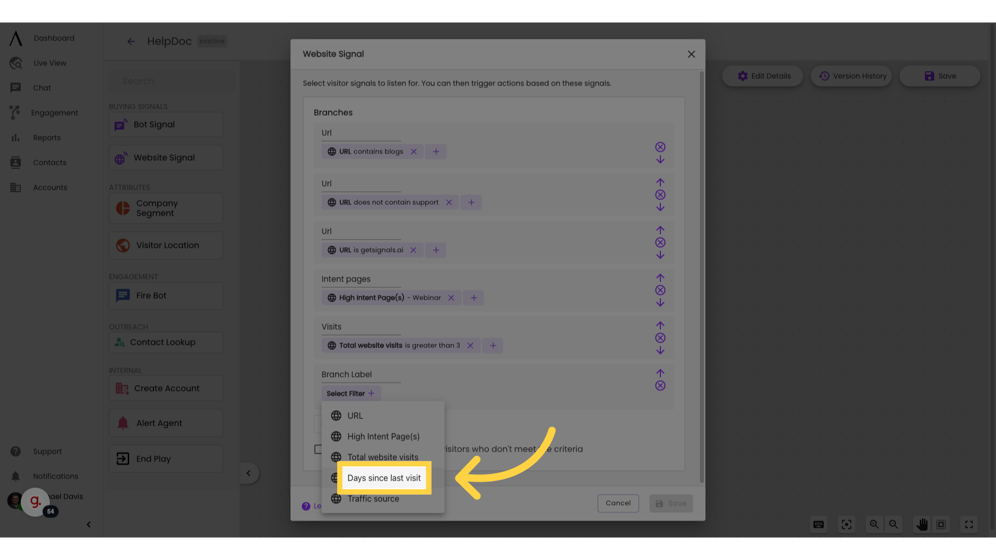Viewport: 996px width, 560px height.
Task: Click the Dashboard sidebar icon
Action: click(x=15, y=38)
